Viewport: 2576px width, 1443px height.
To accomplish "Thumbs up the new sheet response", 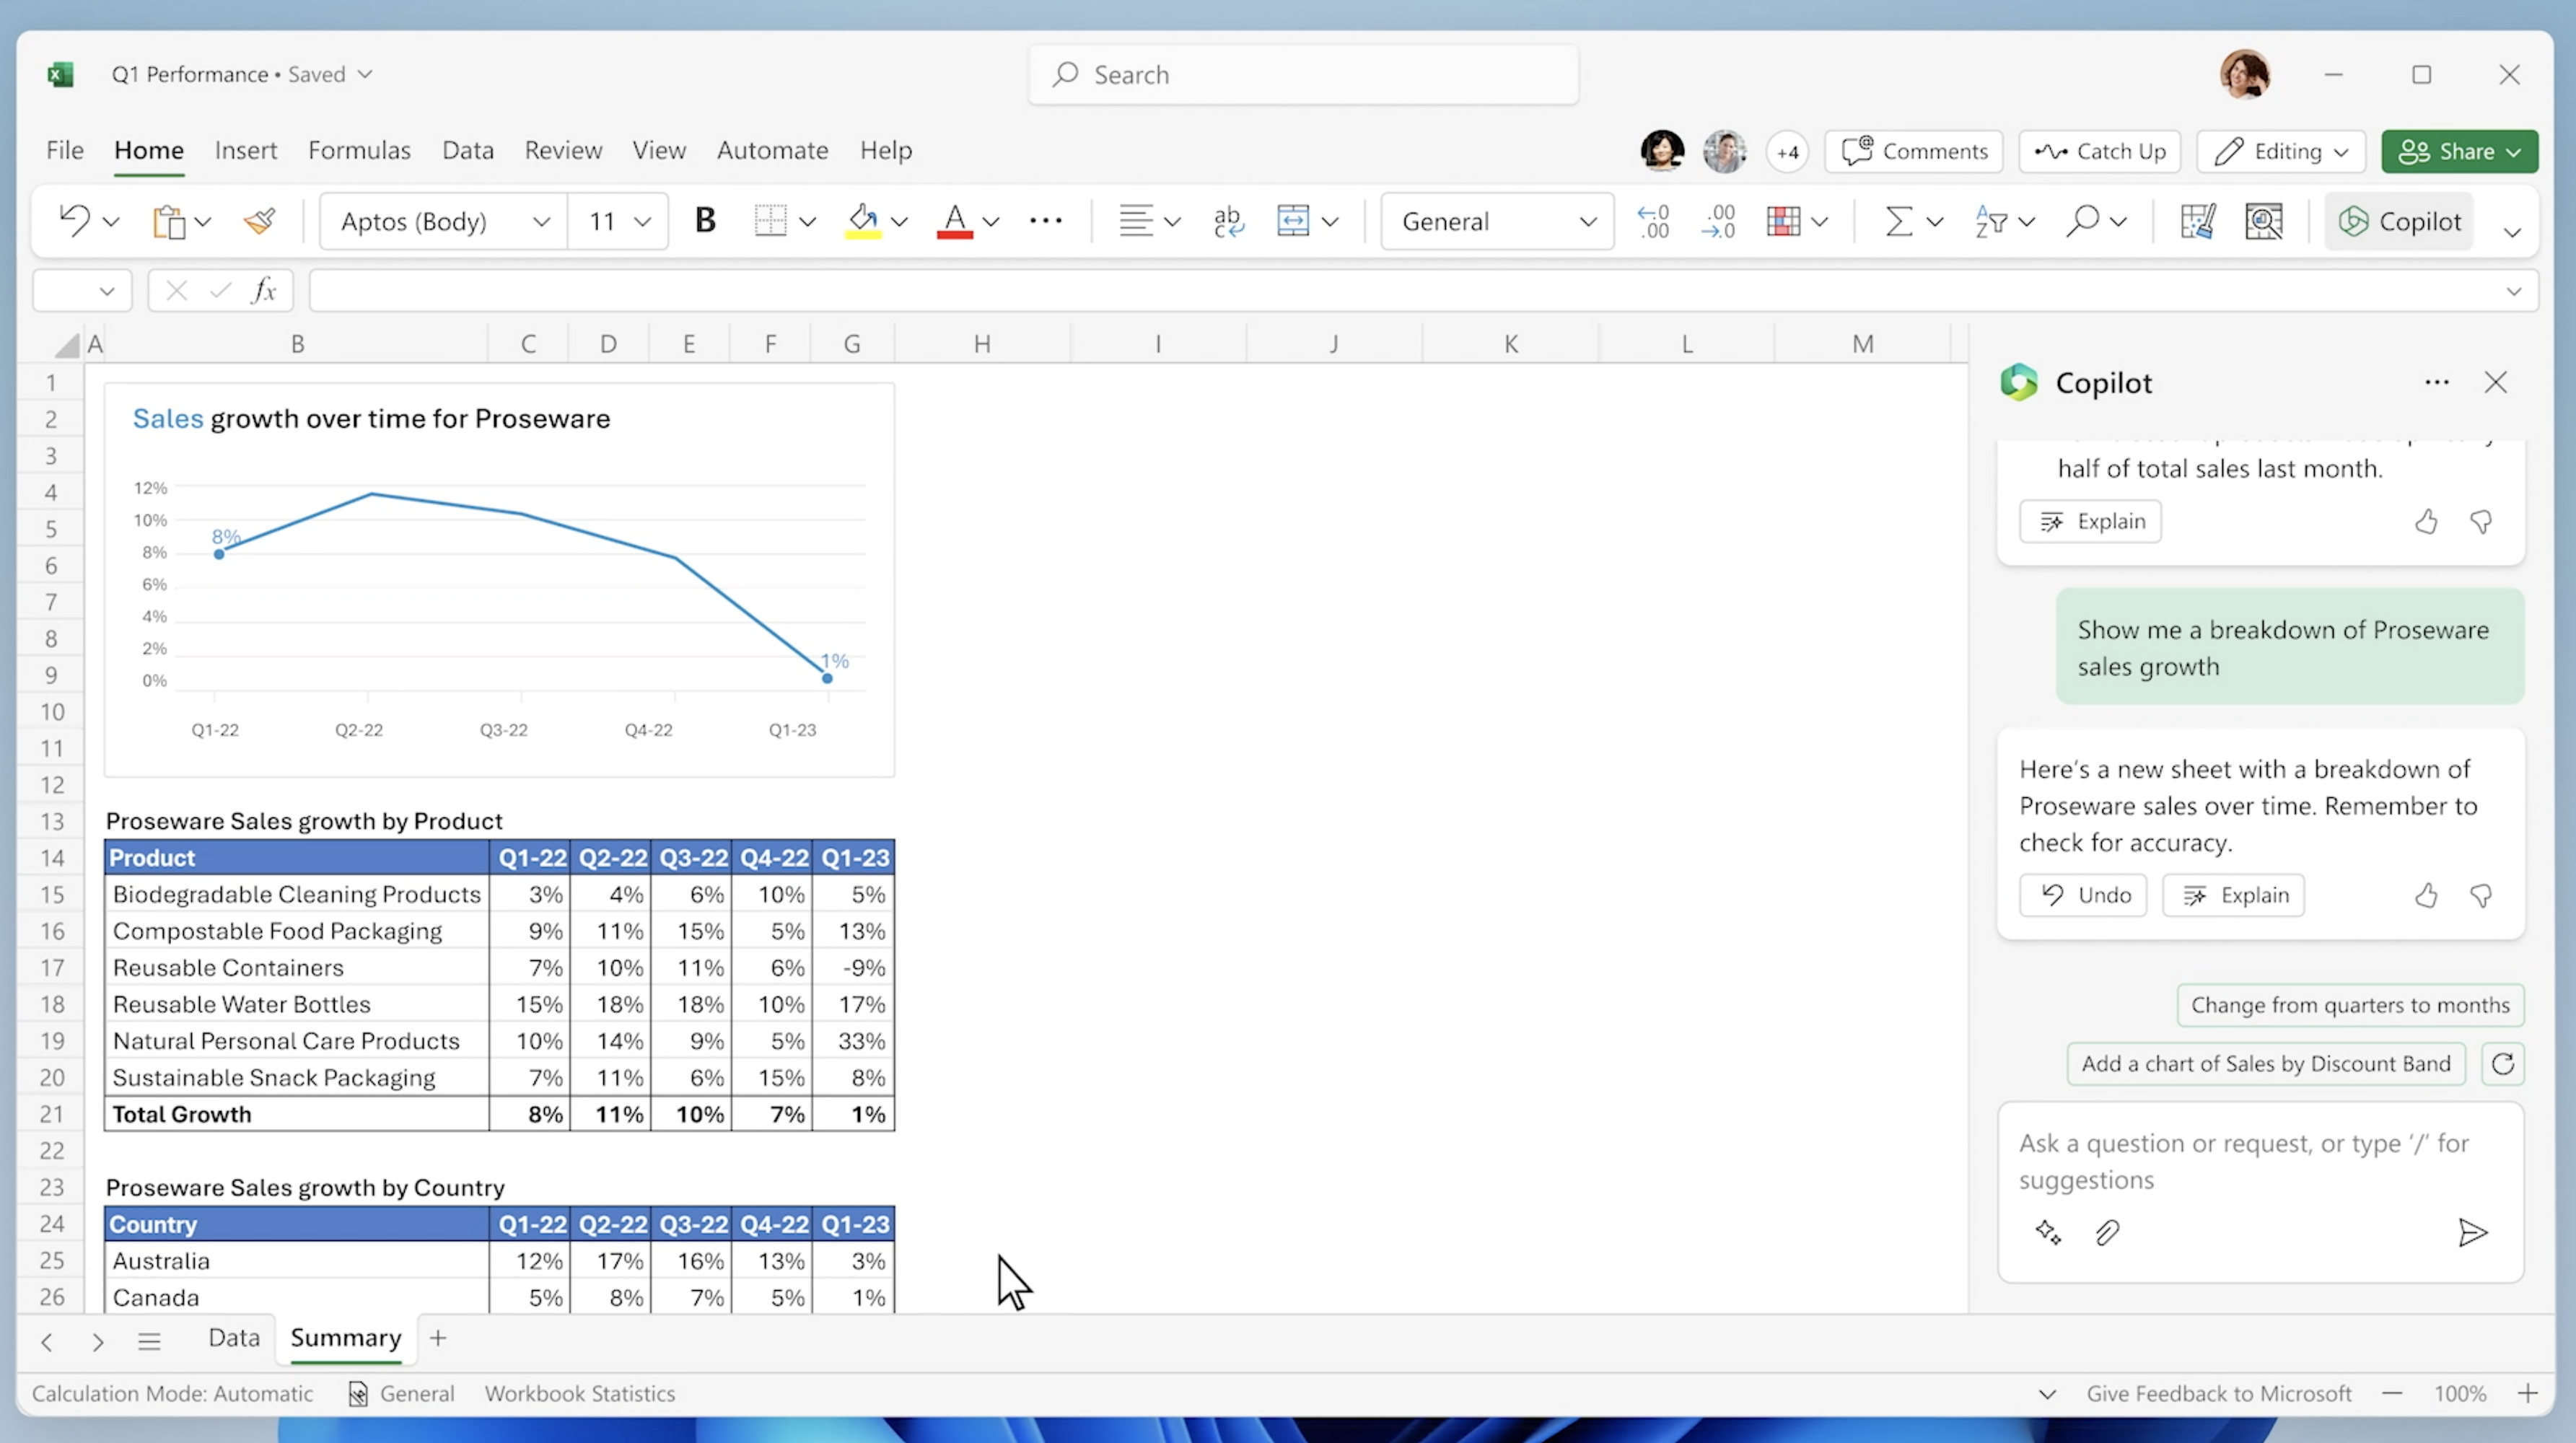I will [2426, 895].
